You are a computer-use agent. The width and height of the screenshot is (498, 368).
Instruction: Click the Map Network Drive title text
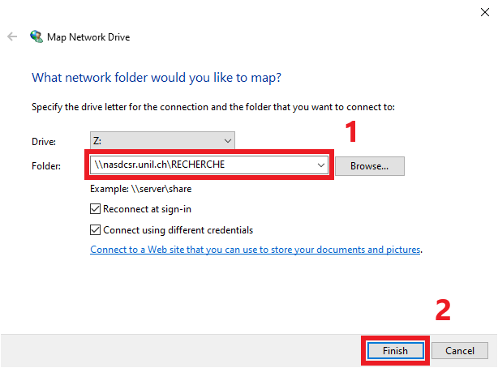(x=90, y=37)
